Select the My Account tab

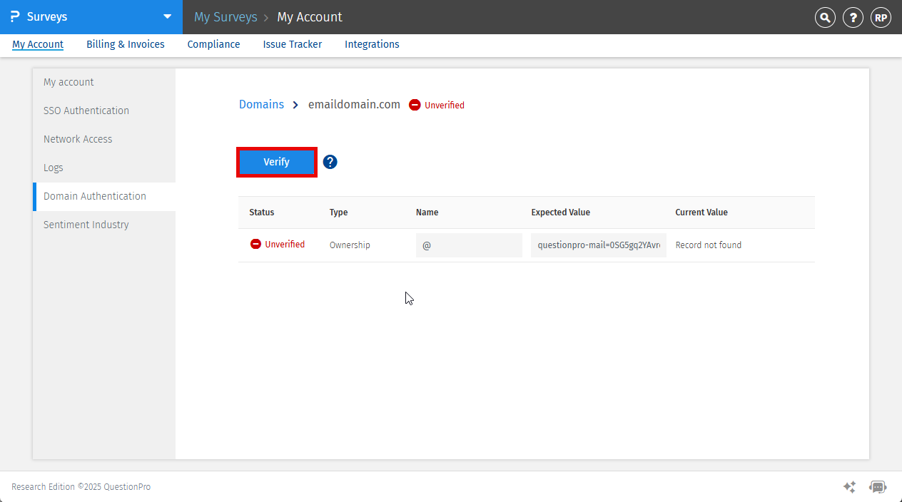point(38,44)
